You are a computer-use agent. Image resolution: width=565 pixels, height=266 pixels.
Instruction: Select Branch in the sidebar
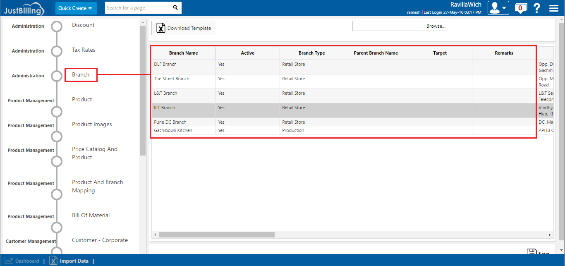[81, 75]
